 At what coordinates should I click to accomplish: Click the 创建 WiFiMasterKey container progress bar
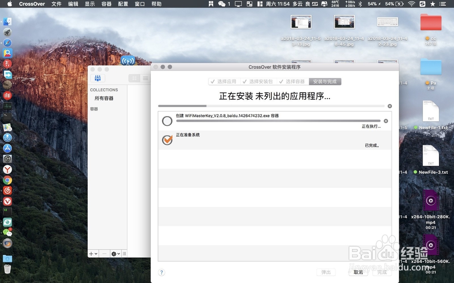[278, 121]
